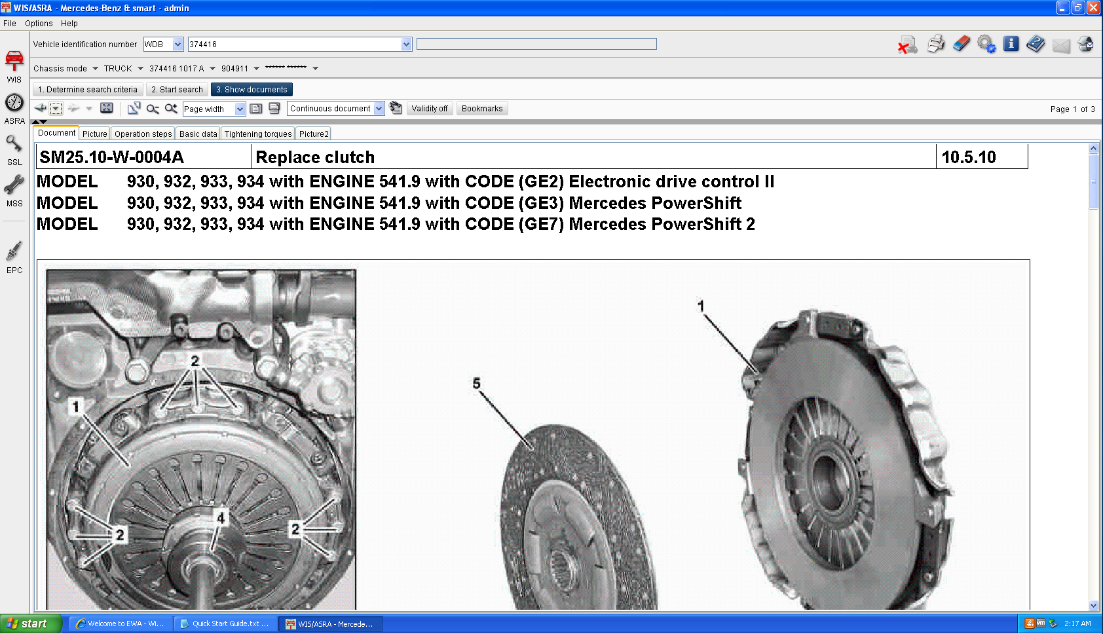This screenshot has height=634, width=1103.
Task: Open the back history dropdown arrow
Action: click(x=56, y=108)
